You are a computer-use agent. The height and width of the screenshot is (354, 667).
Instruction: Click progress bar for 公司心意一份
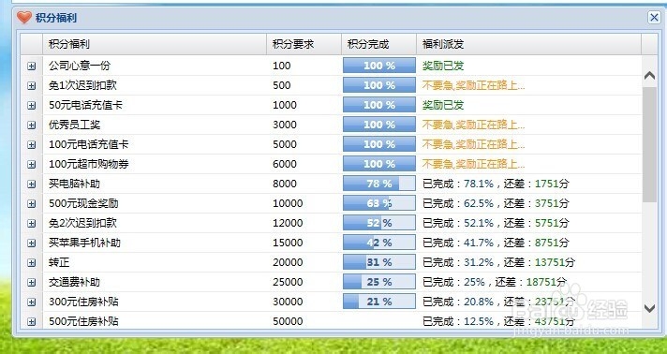(379, 66)
